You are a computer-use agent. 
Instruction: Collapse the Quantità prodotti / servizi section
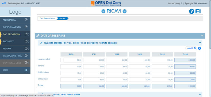click(200, 43)
